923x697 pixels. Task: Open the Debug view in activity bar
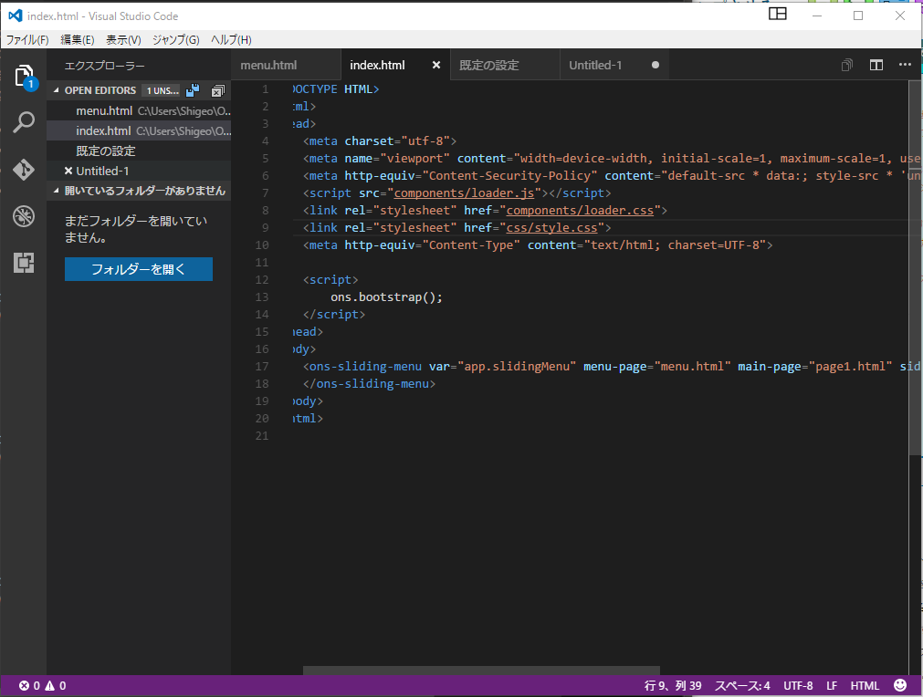click(24, 216)
